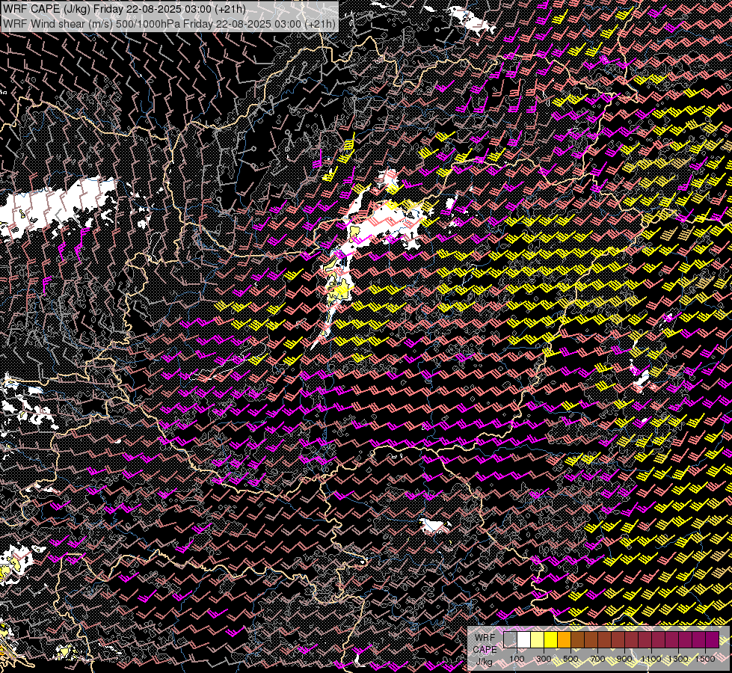Viewport: 732px width, 673px height.
Task: Click the WRF CAPE title line
Action: coord(125,9)
